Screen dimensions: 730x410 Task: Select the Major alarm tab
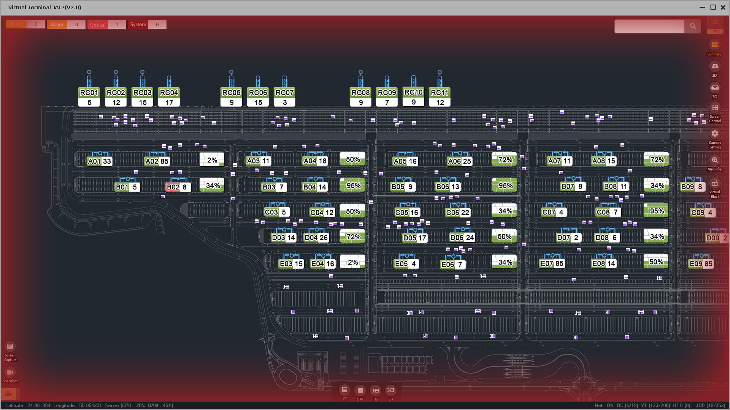(x=57, y=25)
